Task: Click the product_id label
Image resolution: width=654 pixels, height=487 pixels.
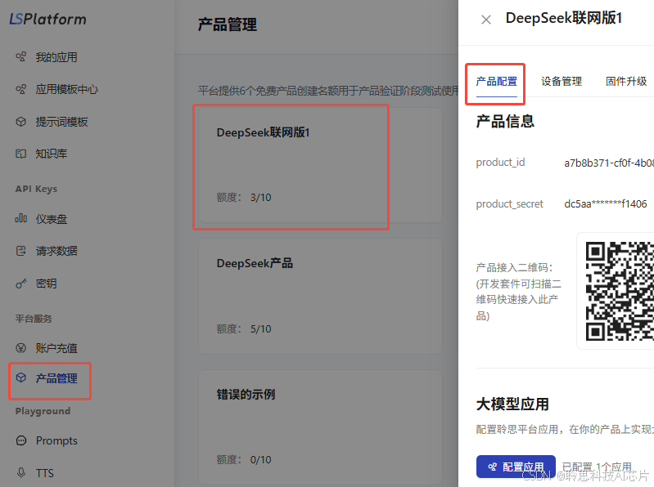Action: click(x=500, y=163)
